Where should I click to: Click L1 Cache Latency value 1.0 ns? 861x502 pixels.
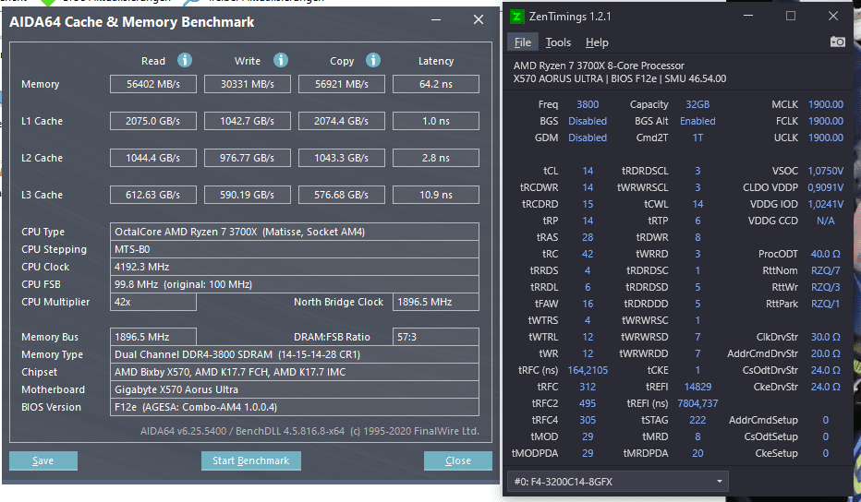pyautogui.click(x=436, y=121)
